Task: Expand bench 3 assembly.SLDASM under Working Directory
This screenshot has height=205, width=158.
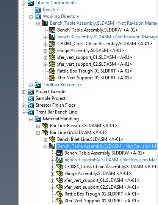Action: [x=45, y=37]
